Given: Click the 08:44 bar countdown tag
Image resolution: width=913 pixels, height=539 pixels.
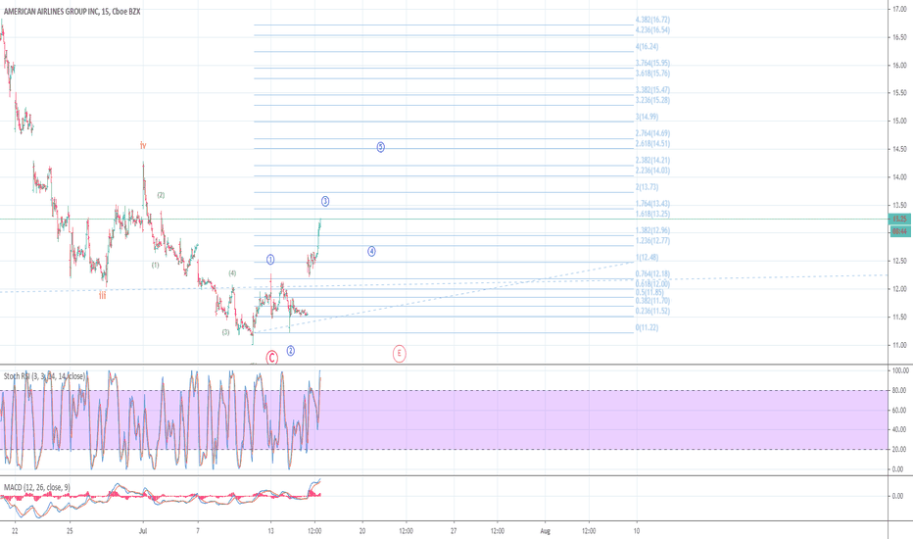Looking at the screenshot, I should (899, 231).
